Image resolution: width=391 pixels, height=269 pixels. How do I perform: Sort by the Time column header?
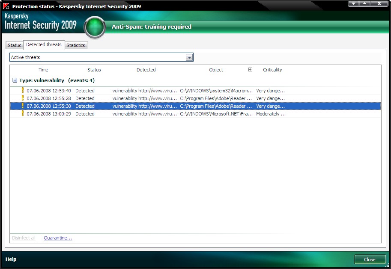tap(43, 70)
